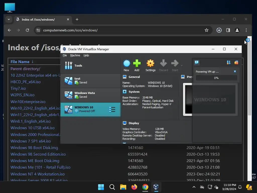Screen dimensions: 257x193
Task: Bookmark this page with star icon
Action: [207, 30]
